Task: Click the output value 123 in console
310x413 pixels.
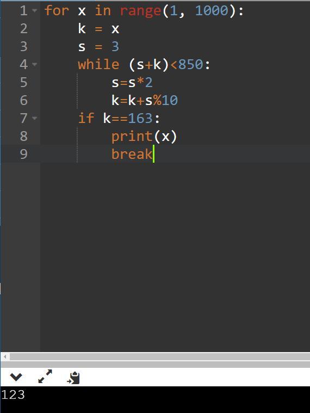Action: tap(13, 394)
